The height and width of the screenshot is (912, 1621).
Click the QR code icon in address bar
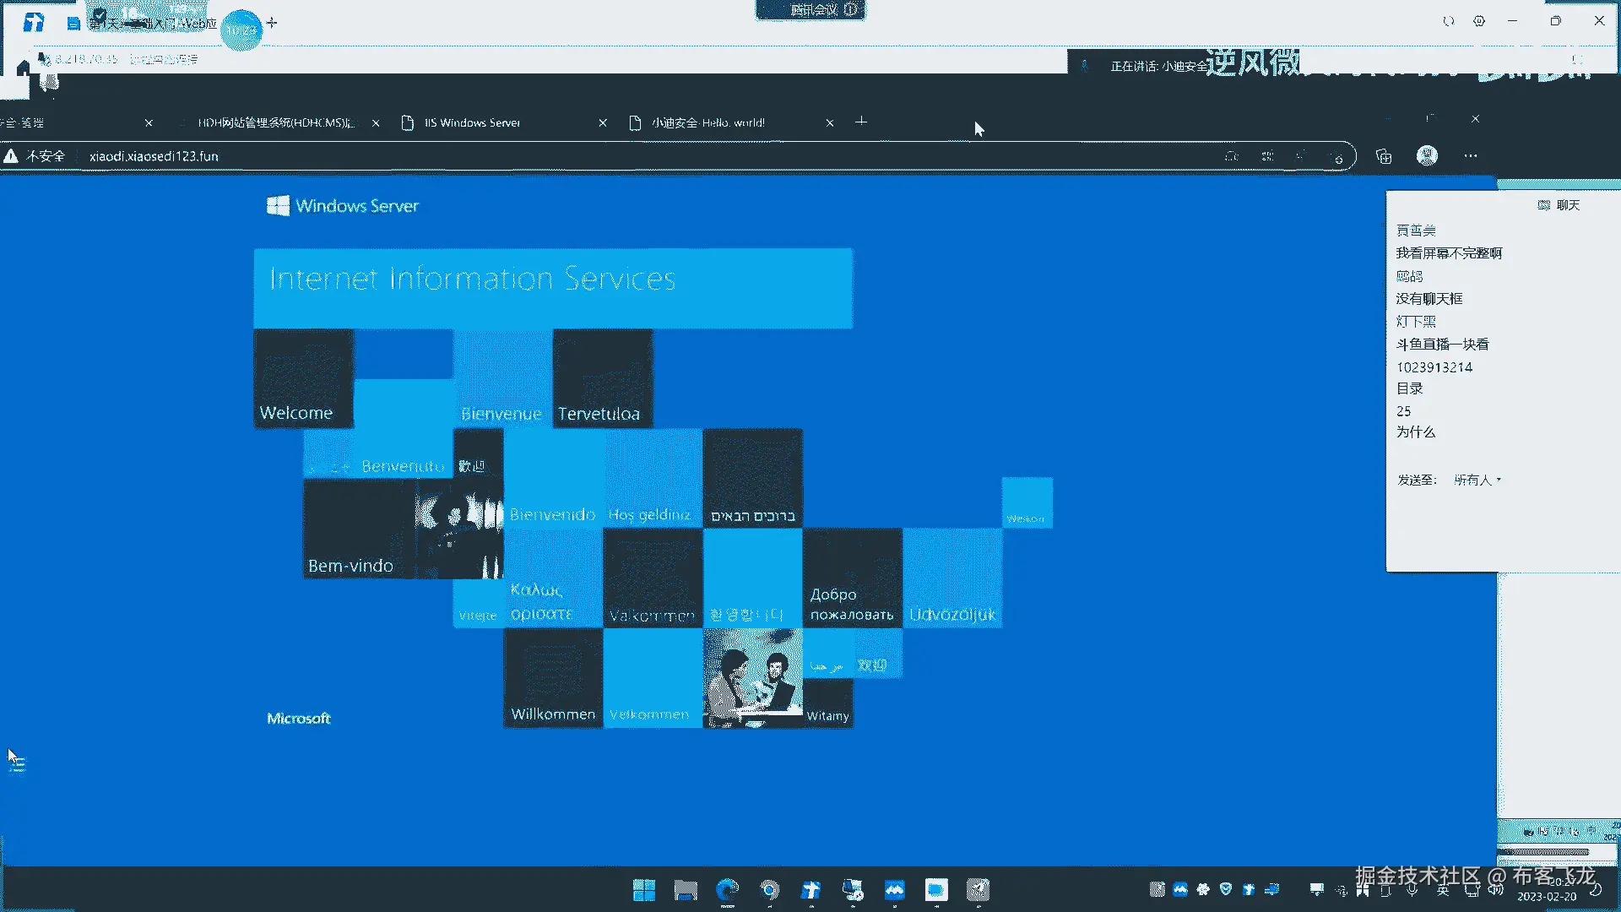[1267, 156]
